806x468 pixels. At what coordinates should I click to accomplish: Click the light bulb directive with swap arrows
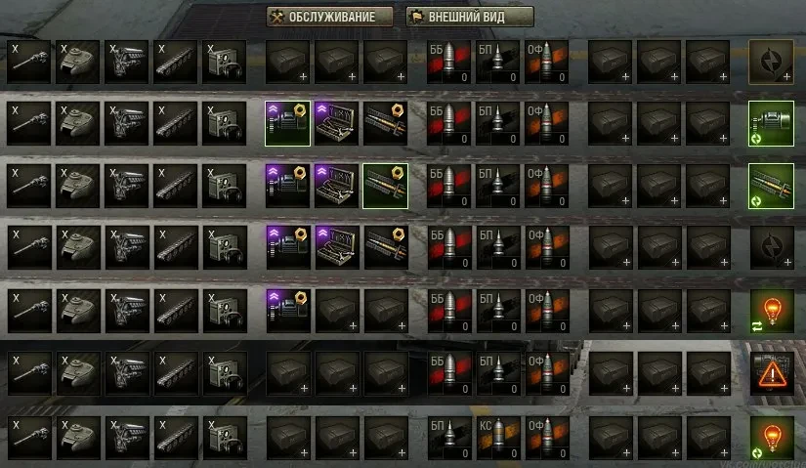[x=772, y=311]
